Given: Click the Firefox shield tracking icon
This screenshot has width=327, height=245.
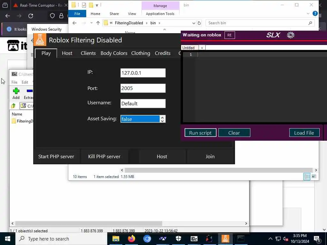Looking at the screenshot, I should pos(52,16).
